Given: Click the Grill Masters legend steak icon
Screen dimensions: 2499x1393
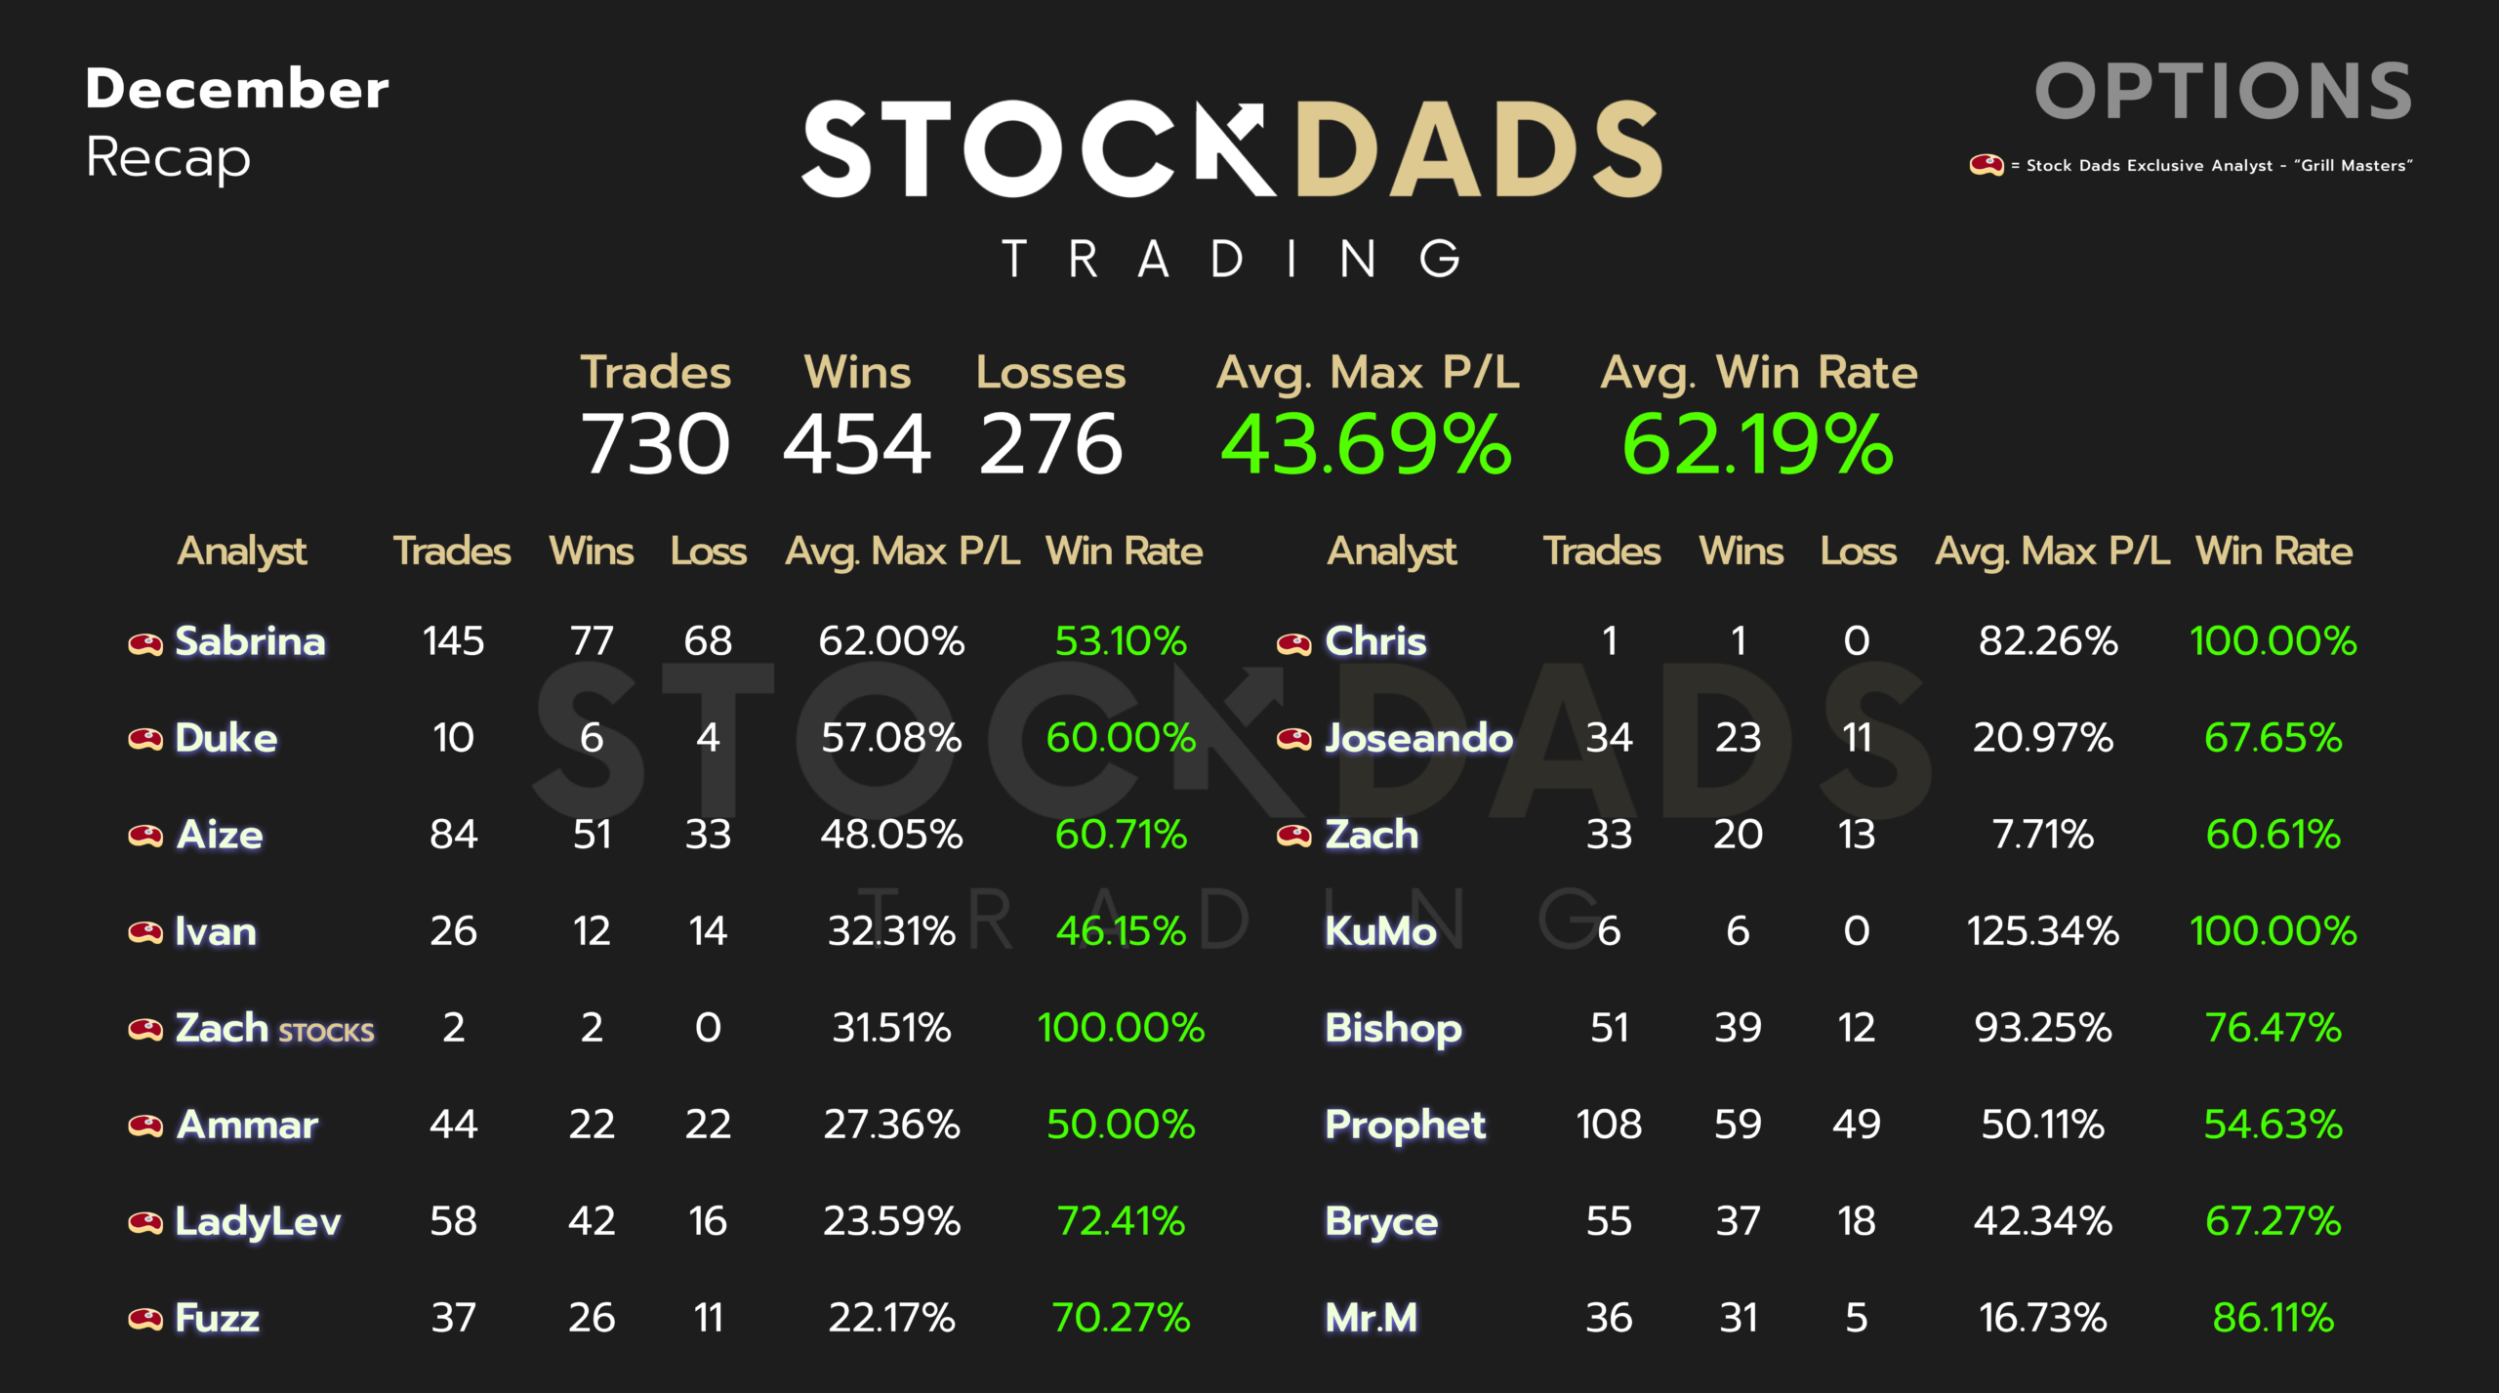Looking at the screenshot, I should [x=1986, y=165].
